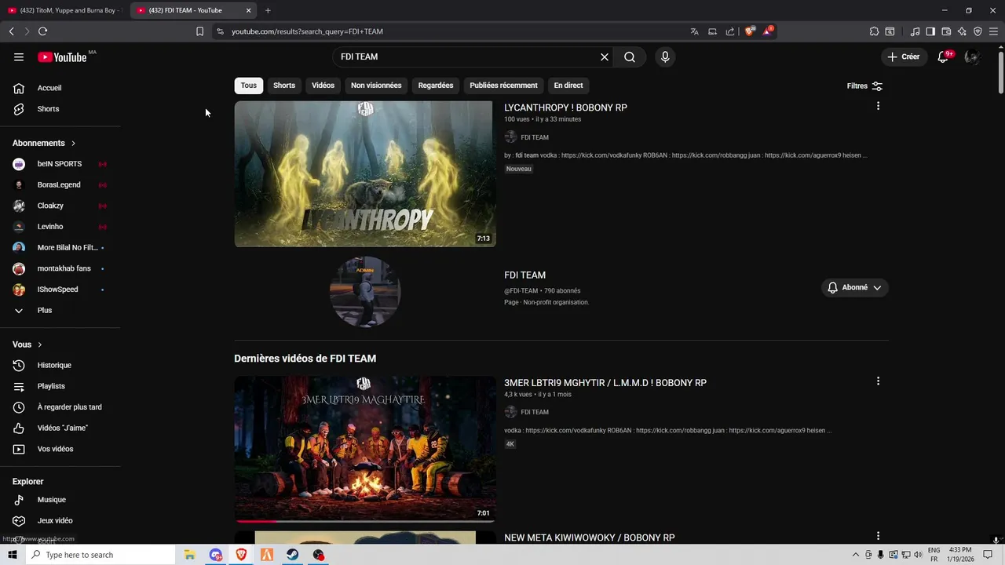Start voice search with the microphone icon
Screen dimensions: 1005x565
tap(665, 56)
